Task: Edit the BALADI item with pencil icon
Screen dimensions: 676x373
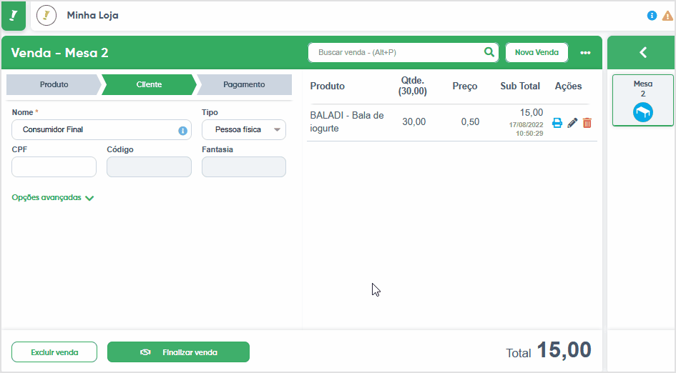Action: pyautogui.click(x=572, y=123)
